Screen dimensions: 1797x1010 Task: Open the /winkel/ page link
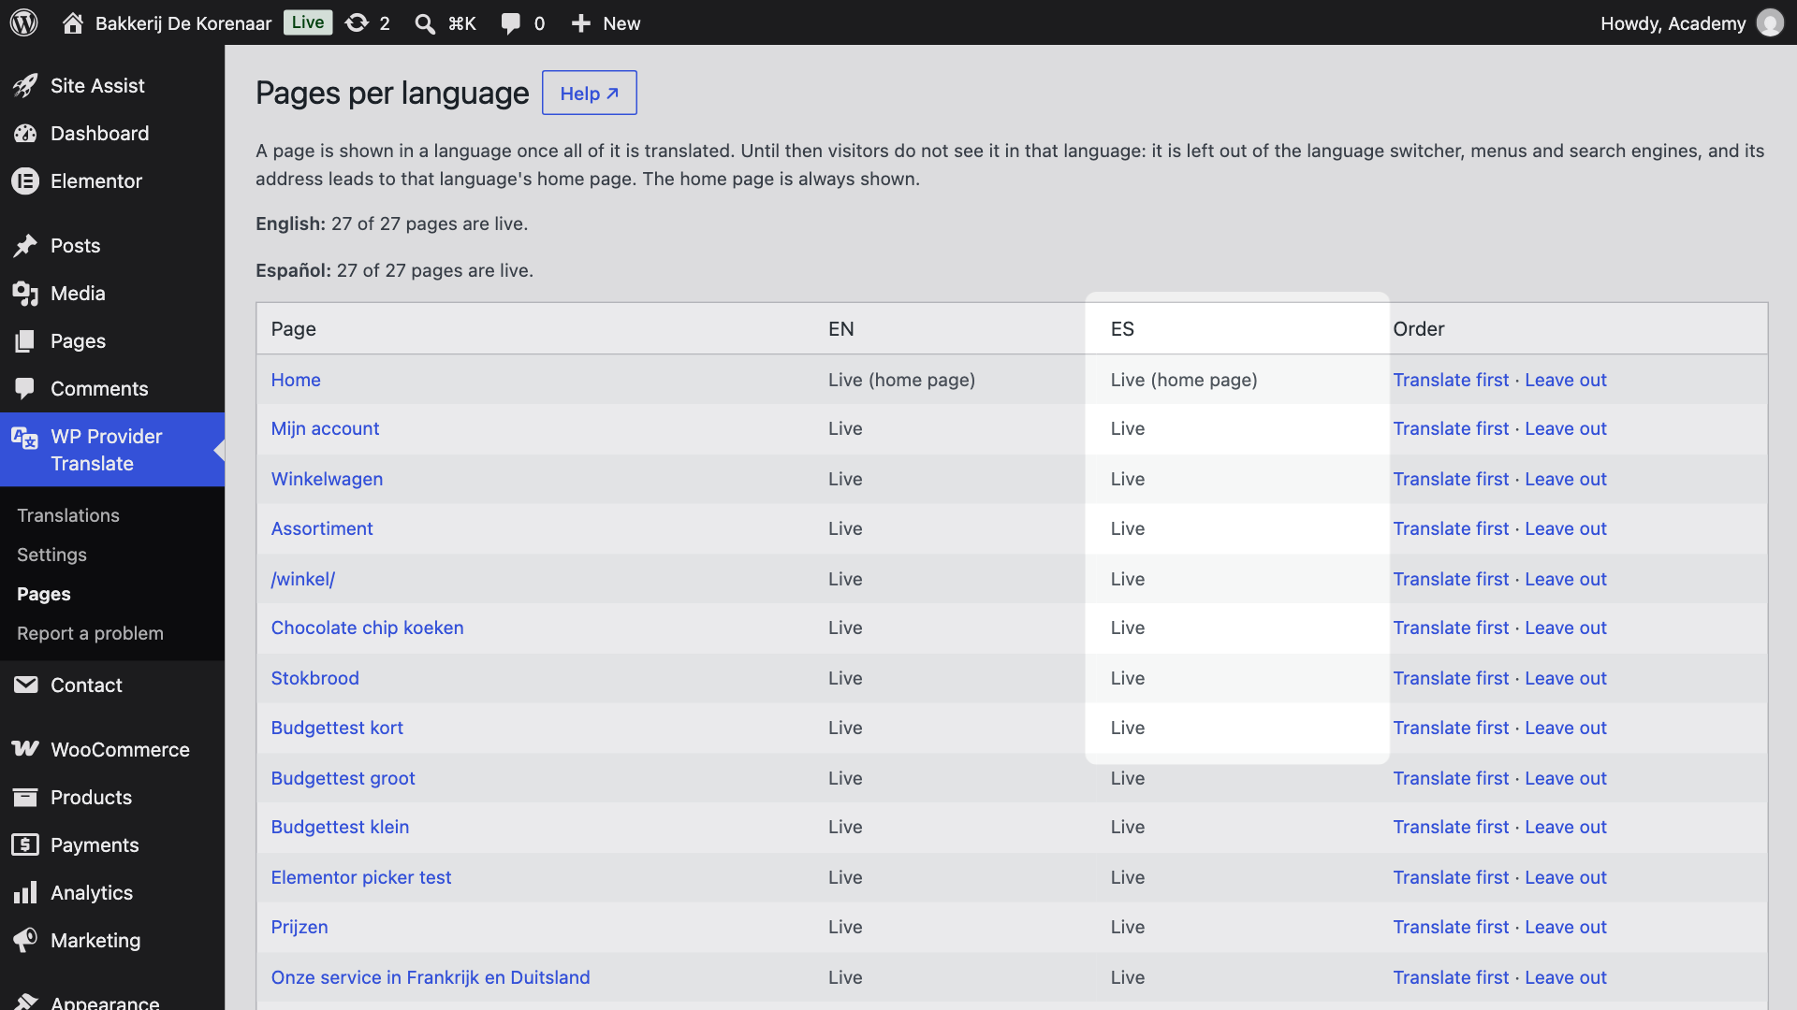click(303, 579)
